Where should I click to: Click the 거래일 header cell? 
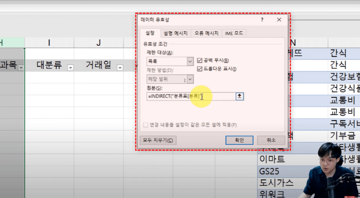[99, 65]
